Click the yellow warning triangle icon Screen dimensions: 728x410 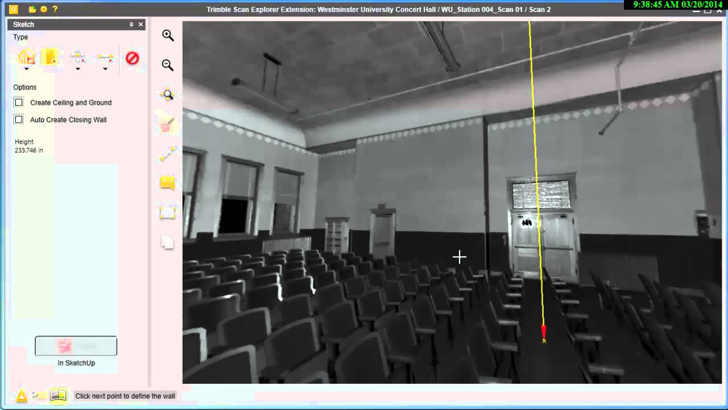click(x=22, y=396)
